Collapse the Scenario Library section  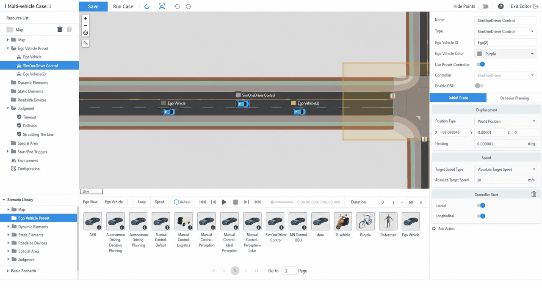(x=4, y=200)
